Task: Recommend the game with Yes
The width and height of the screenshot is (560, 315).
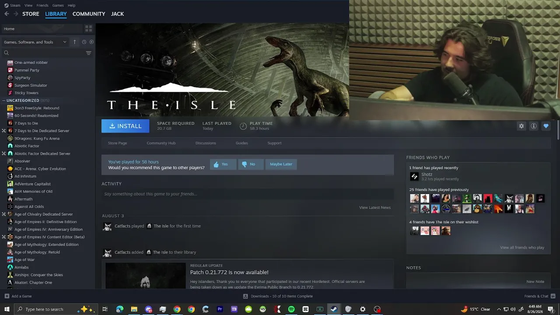Action: tap(223, 164)
